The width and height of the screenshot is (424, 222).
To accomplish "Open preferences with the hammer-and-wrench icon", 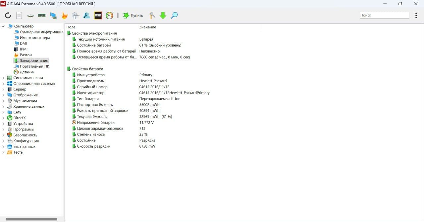I will 152,15.
